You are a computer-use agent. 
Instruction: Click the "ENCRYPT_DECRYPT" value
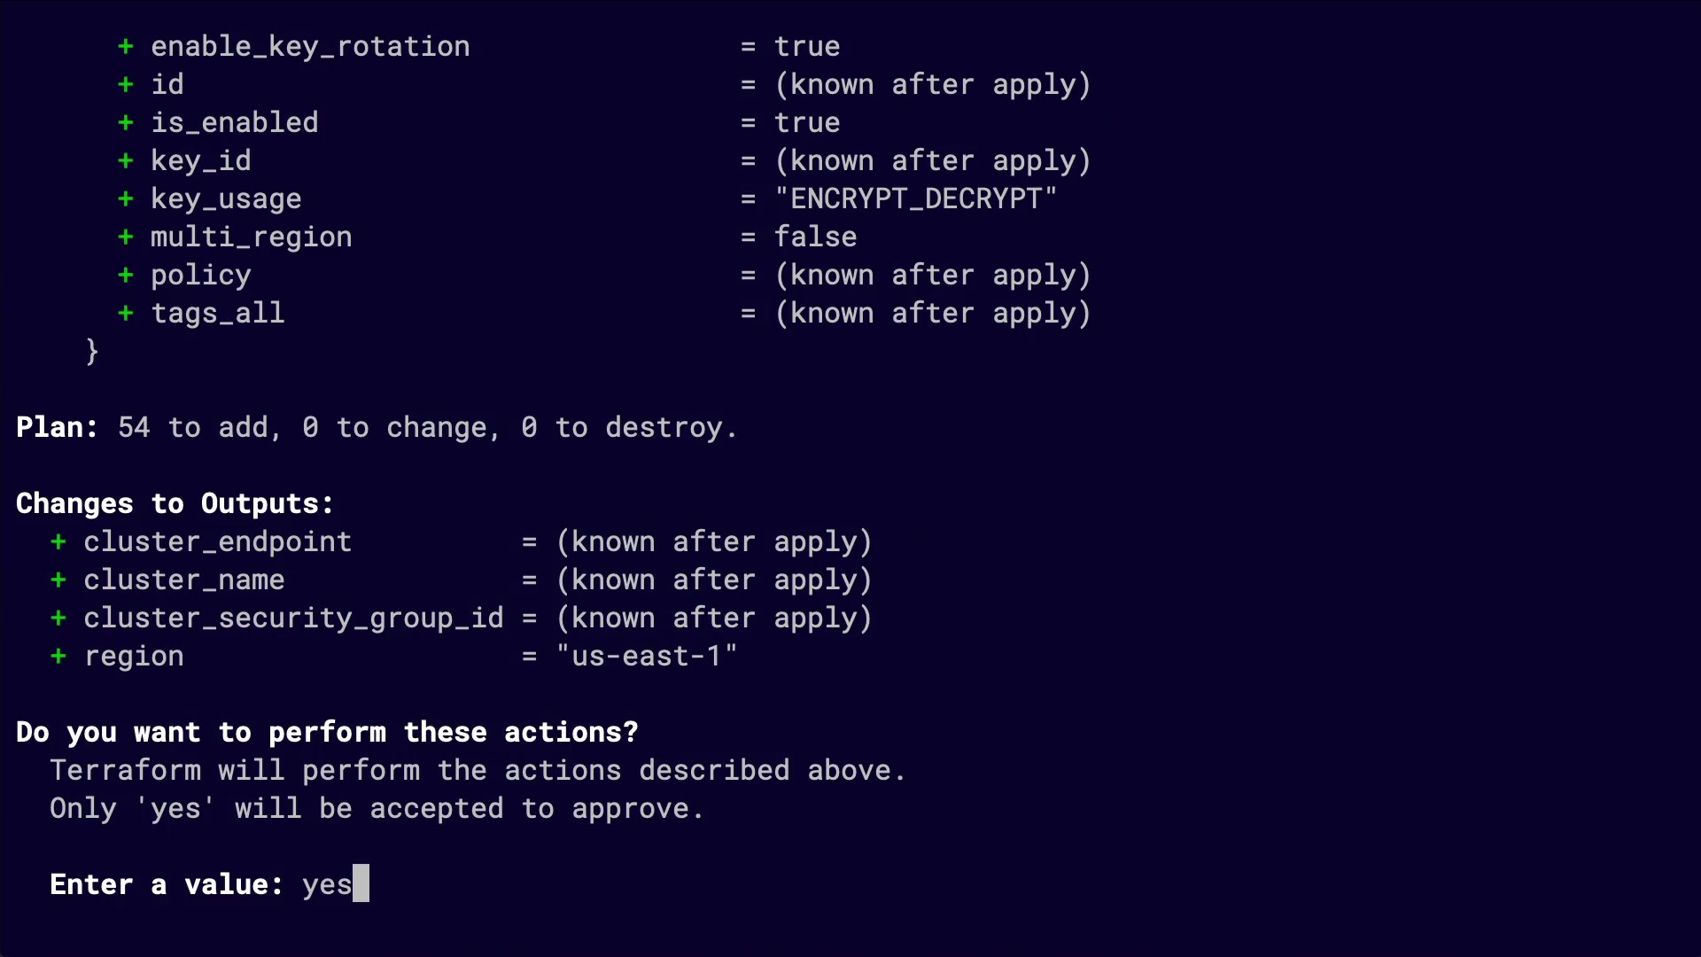[x=915, y=198]
